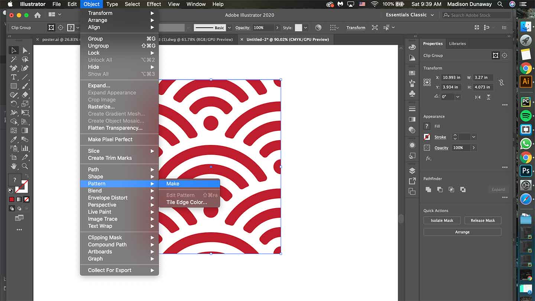
Task: Select the Eraser tool
Action: (x=25, y=95)
